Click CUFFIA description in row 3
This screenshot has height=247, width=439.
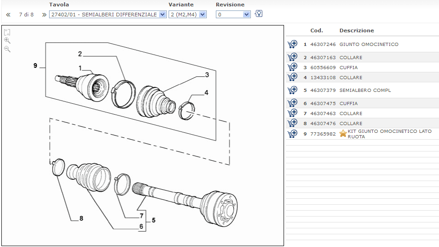pyautogui.click(x=349, y=68)
